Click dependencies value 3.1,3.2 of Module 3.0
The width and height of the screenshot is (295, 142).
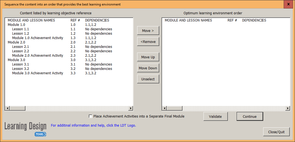(91, 60)
